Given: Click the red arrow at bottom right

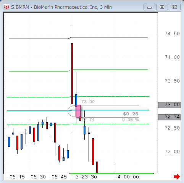Looking at the screenshot, I should tap(177, 177).
